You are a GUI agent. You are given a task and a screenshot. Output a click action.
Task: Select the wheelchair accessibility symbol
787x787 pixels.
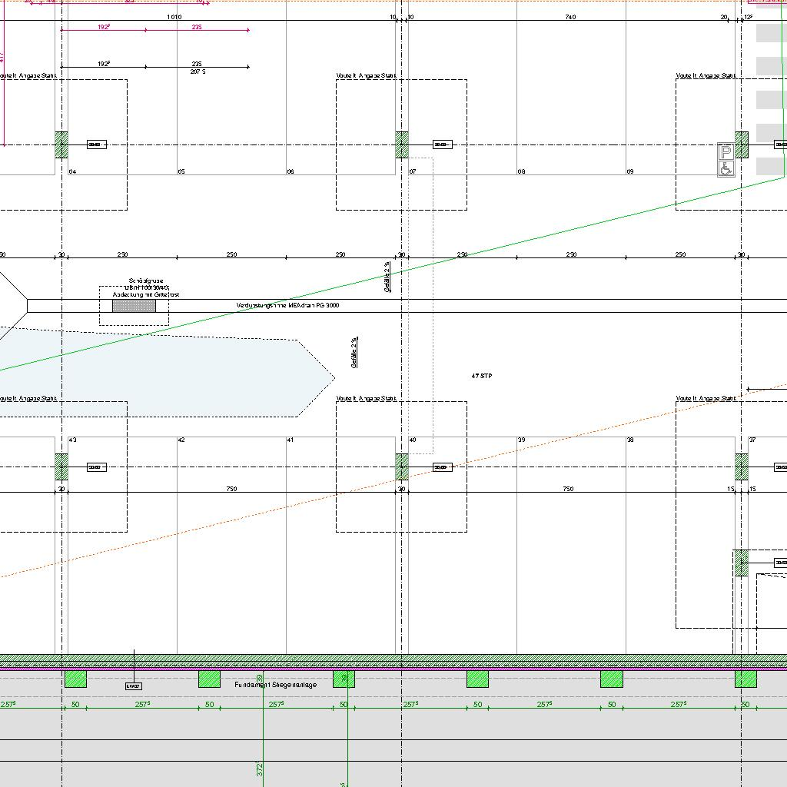726,168
